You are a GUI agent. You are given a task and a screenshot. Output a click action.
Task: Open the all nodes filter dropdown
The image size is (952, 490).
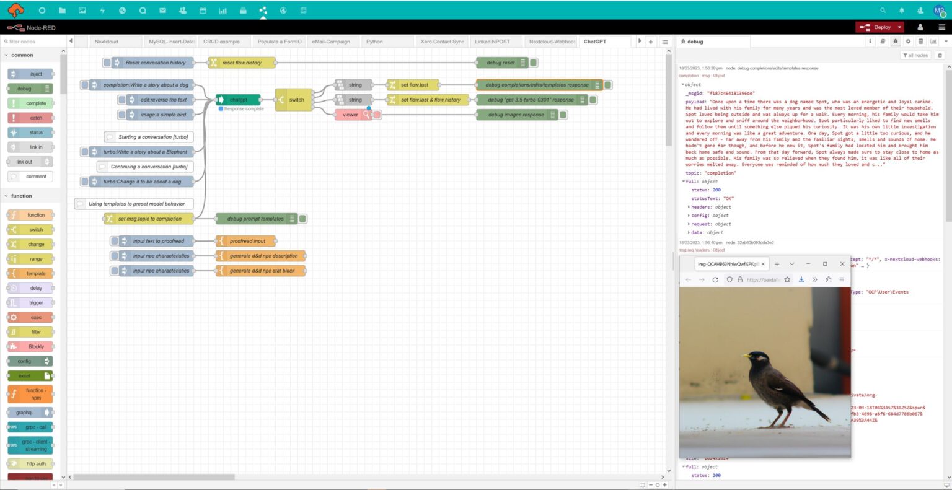coord(916,55)
